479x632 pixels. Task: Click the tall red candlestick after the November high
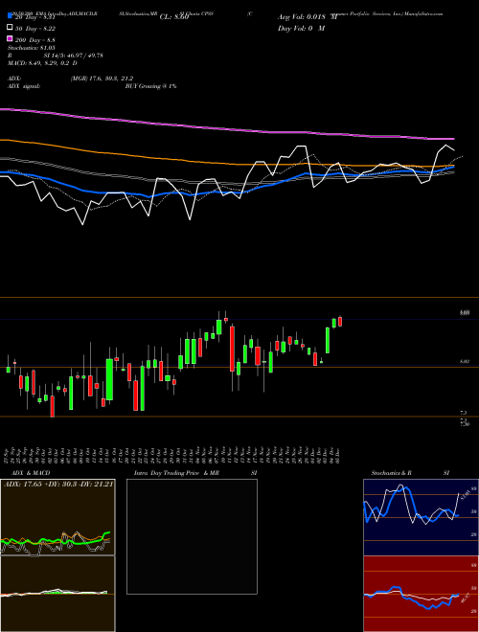pos(232,350)
